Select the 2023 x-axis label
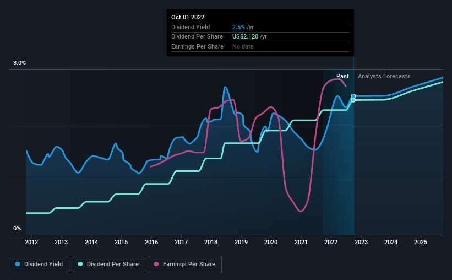 tap(361, 242)
